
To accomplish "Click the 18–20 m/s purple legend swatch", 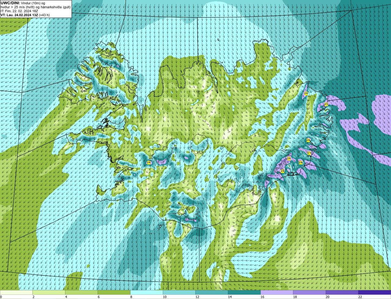I will (x=309, y=293).
